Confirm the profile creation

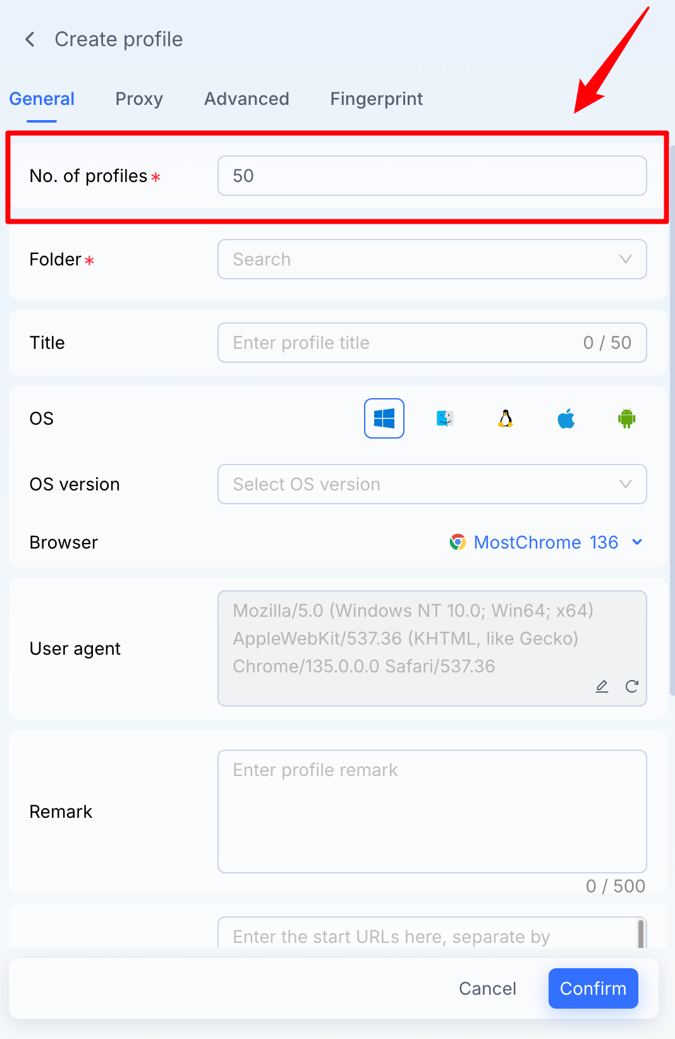pyautogui.click(x=593, y=988)
